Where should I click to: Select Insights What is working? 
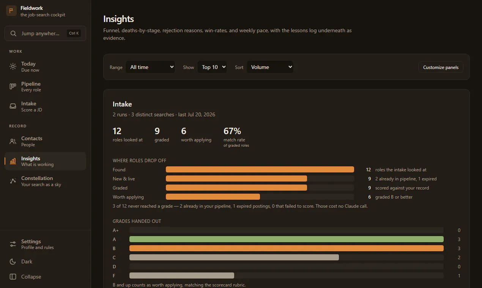tap(45, 161)
